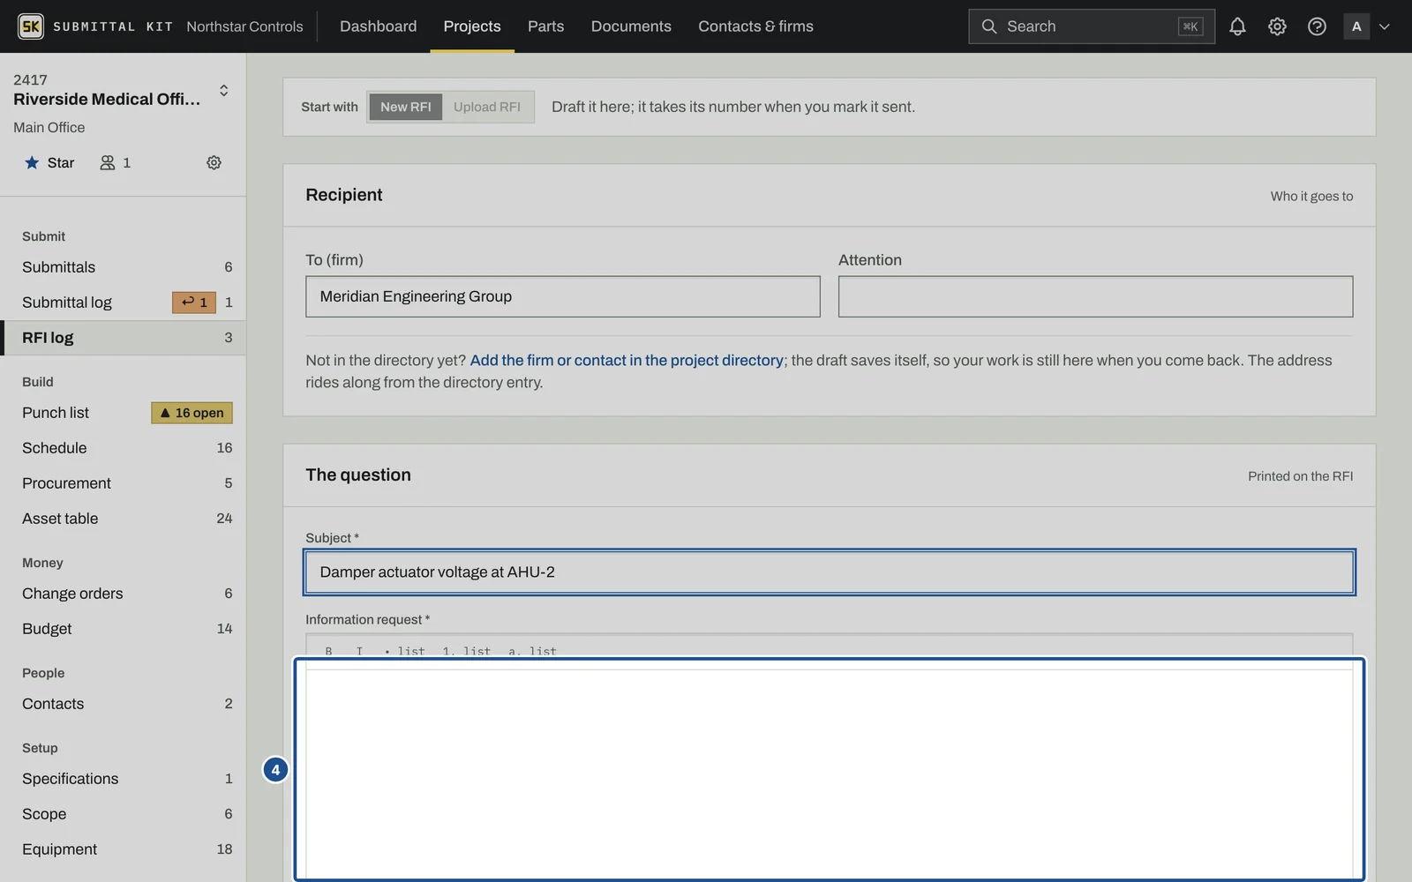The image size is (1412, 882).
Task: Click into the Information request text area
Action: 830,774
